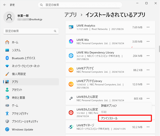Image resolution: width=160 pixels, height=136 pixels.
Task: Click the LAVIE Wiz Dependency Library name
Action: point(95,53)
